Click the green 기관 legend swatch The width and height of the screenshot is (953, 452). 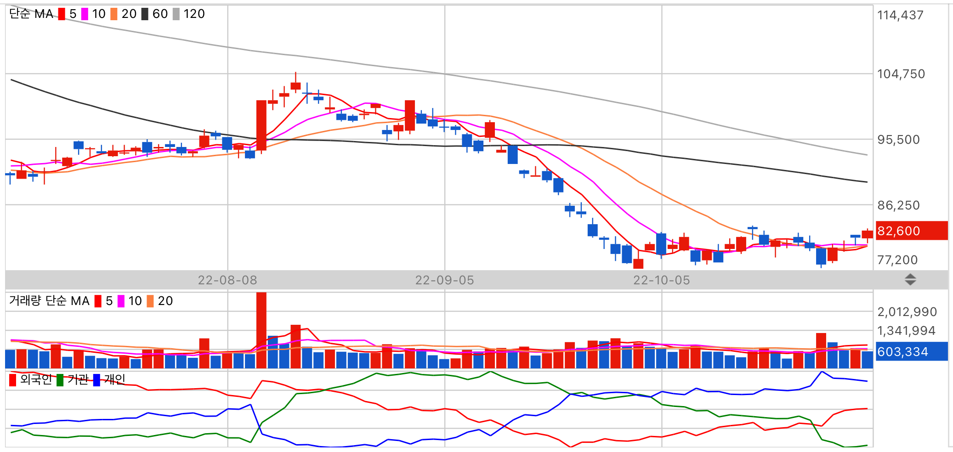point(60,380)
